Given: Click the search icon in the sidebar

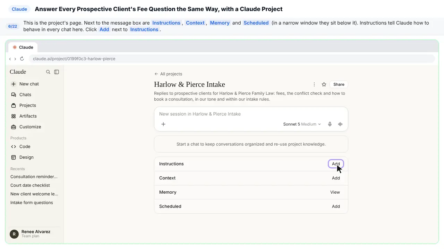Looking at the screenshot, I should tap(48, 72).
